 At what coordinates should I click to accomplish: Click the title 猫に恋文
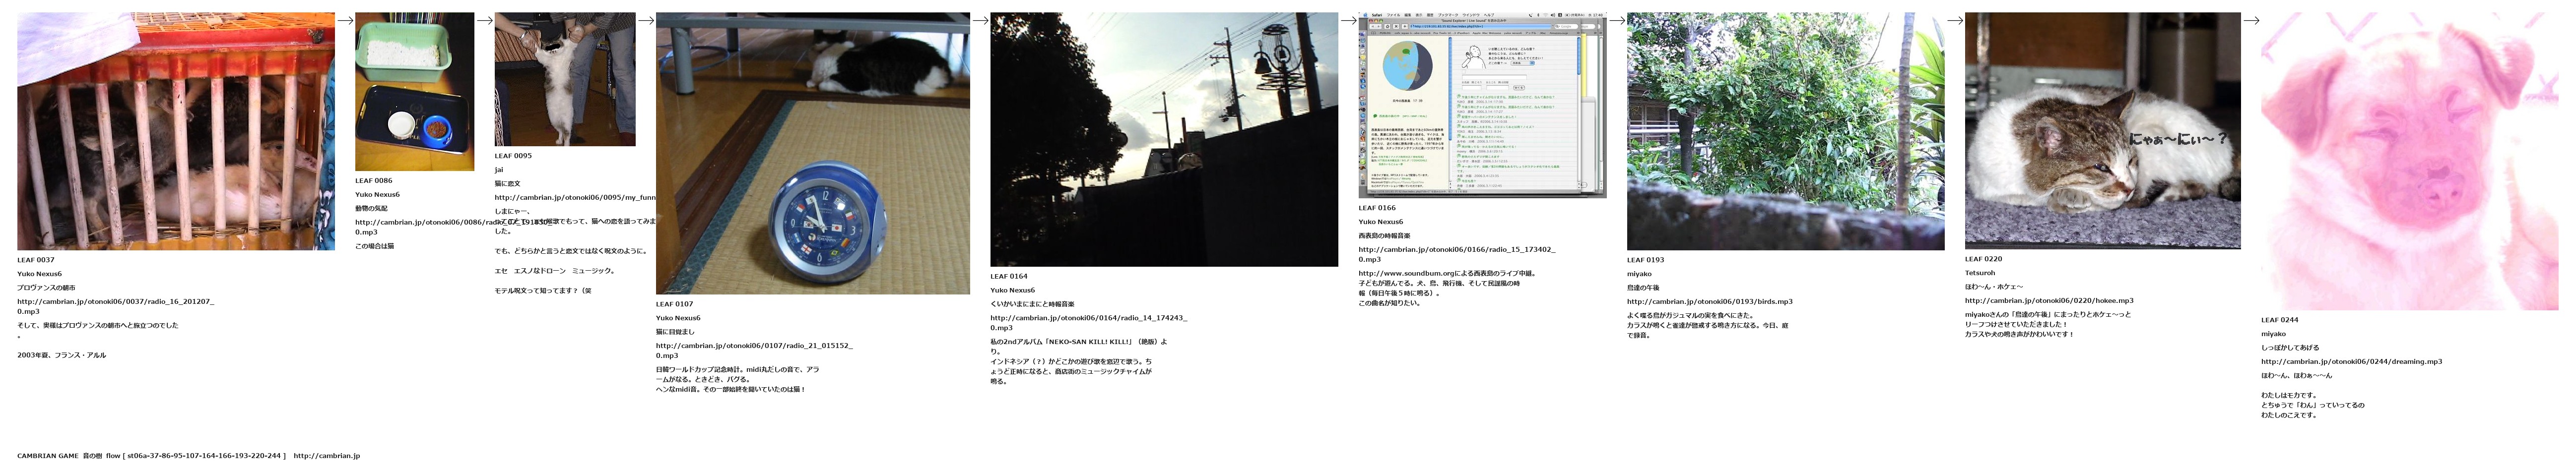coord(507,184)
